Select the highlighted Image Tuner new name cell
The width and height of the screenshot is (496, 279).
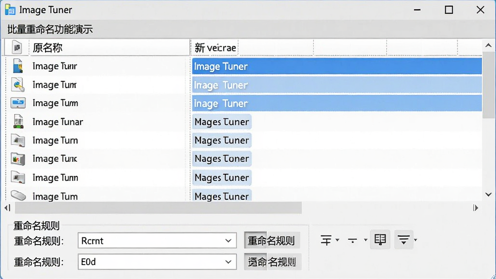coord(337,66)
